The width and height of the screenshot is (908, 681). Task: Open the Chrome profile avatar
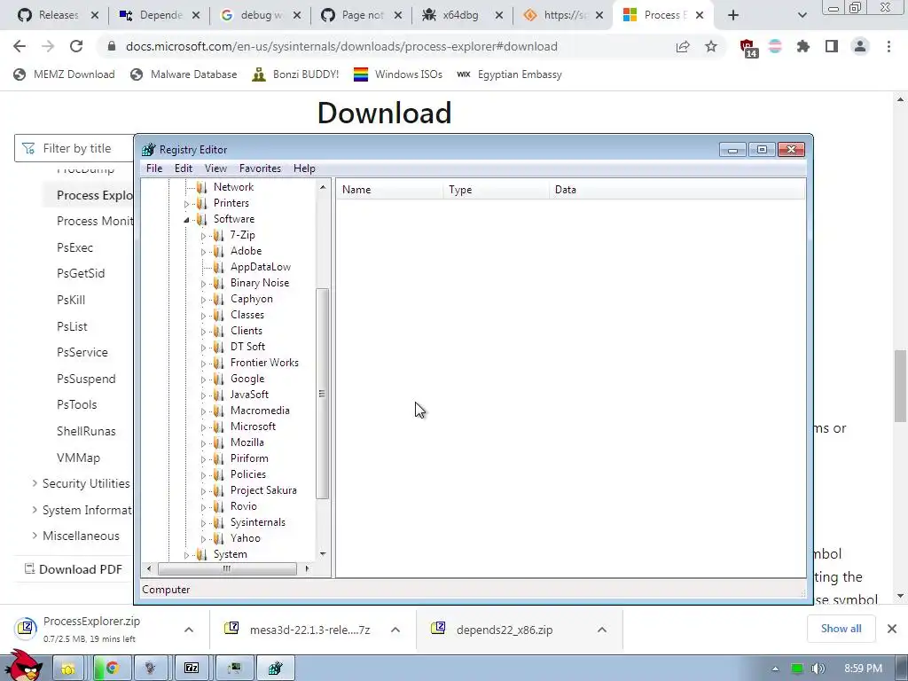(x=860, y=46)
